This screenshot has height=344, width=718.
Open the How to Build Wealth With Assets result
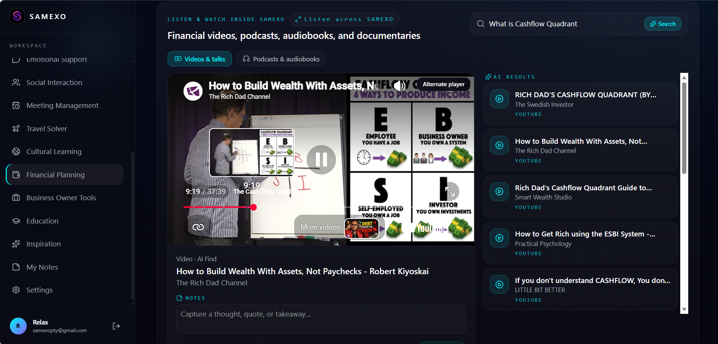coord(581,150)
